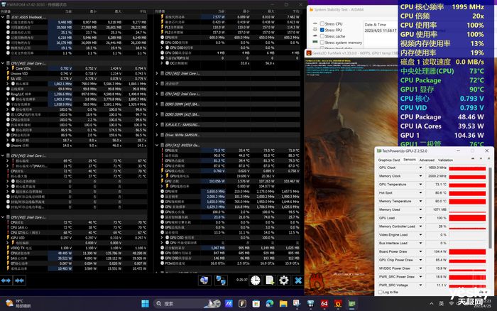The image size is (497, 311).
Task: Click the GPU-Z screenshot camera icon
Action: point(473,158)
